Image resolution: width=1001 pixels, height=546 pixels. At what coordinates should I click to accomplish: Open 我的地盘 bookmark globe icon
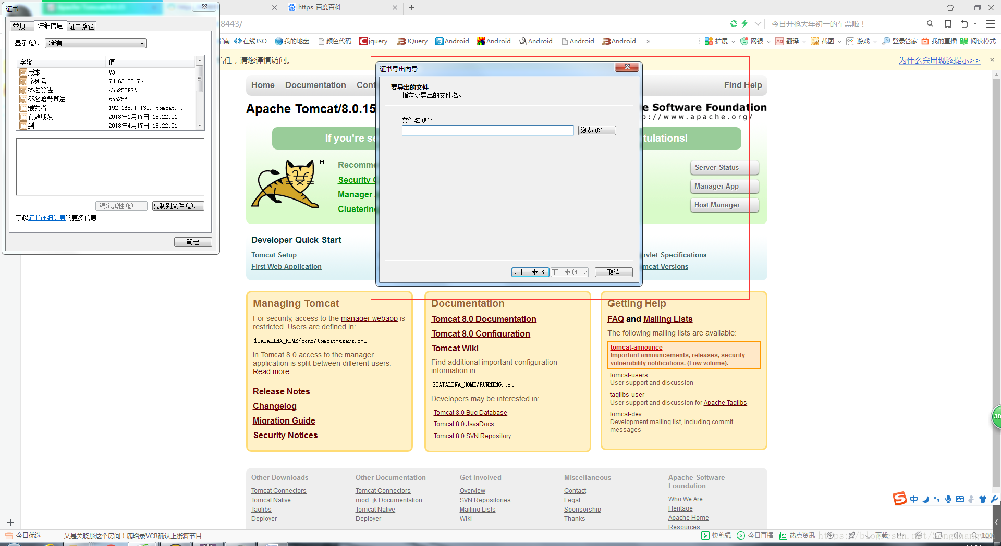(278, 41)
